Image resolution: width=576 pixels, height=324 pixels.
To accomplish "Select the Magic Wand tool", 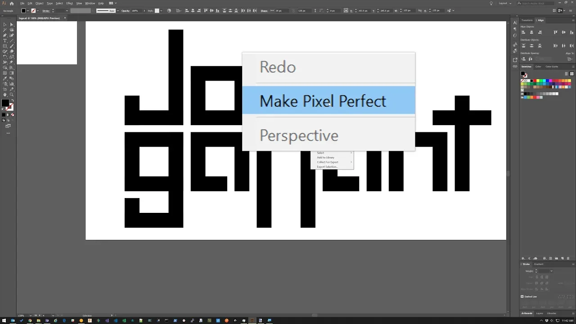I will pos(5,30).
